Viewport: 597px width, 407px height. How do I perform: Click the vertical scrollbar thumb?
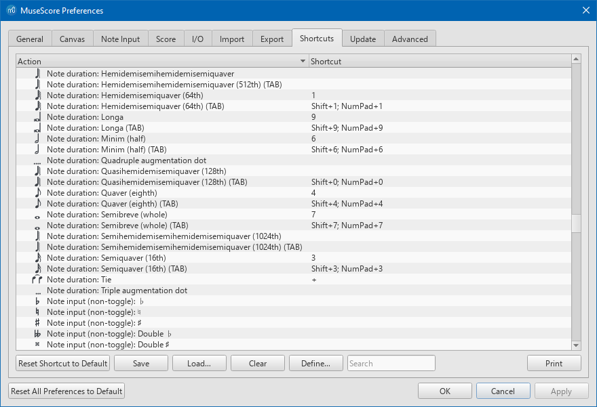point(576,223)
